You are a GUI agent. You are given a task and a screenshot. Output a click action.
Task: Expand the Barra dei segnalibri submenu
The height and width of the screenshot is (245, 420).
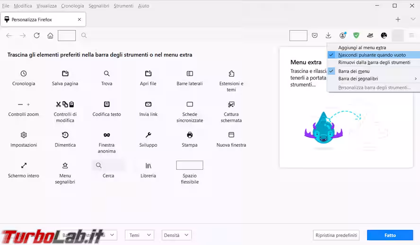point(374,79)
